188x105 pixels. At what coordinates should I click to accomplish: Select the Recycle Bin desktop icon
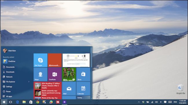tap(180, 89)
